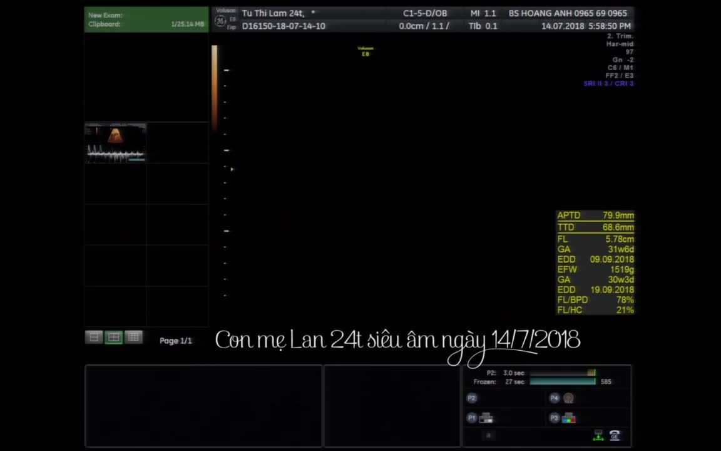Image resolution: width=721 pixels, height=451 pixels.
Task: Click the Gn -2 gain value
Action: (x=623, y=60)
